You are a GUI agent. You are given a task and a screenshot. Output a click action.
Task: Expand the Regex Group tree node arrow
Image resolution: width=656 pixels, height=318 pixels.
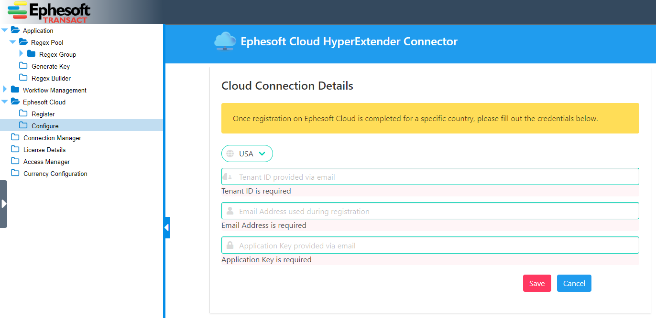[21, 53]
